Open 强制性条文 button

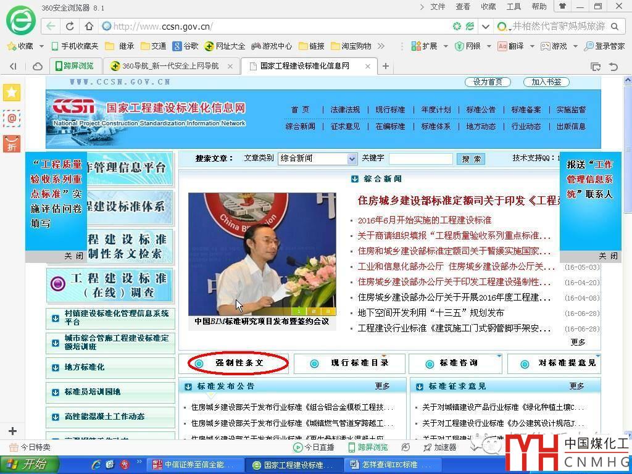234,363
